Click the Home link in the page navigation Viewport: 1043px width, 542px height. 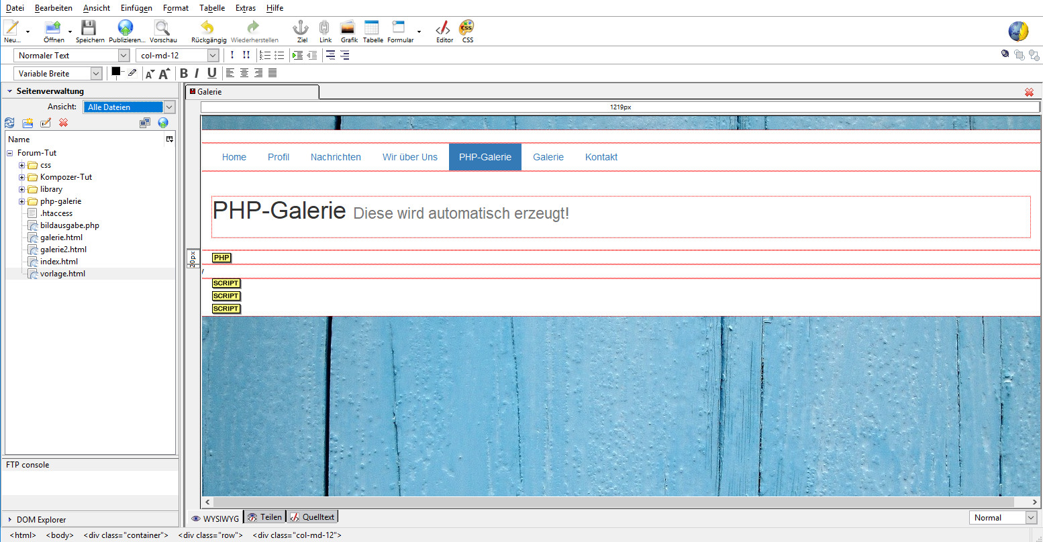pos(234,157)
